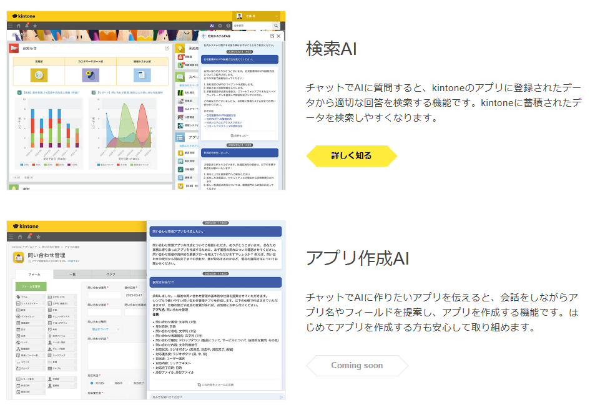Click the アプリ list icon
The height and width of the screenshot is (410, 600).
pos(180,137)
